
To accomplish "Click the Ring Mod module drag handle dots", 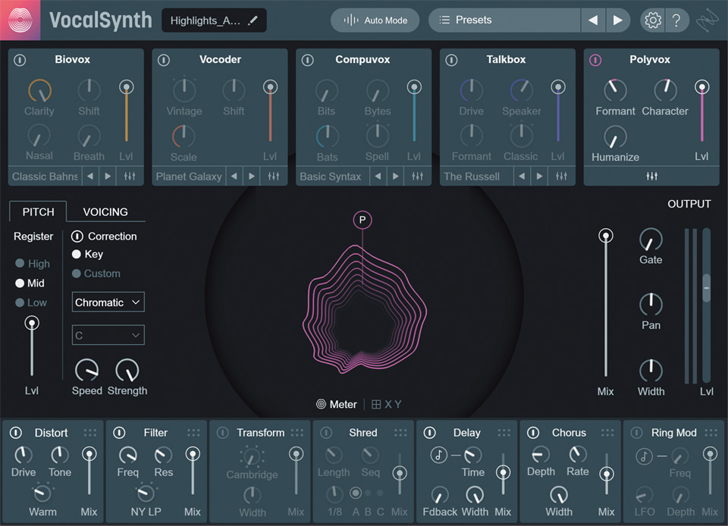I will click(x=711, y=433).
